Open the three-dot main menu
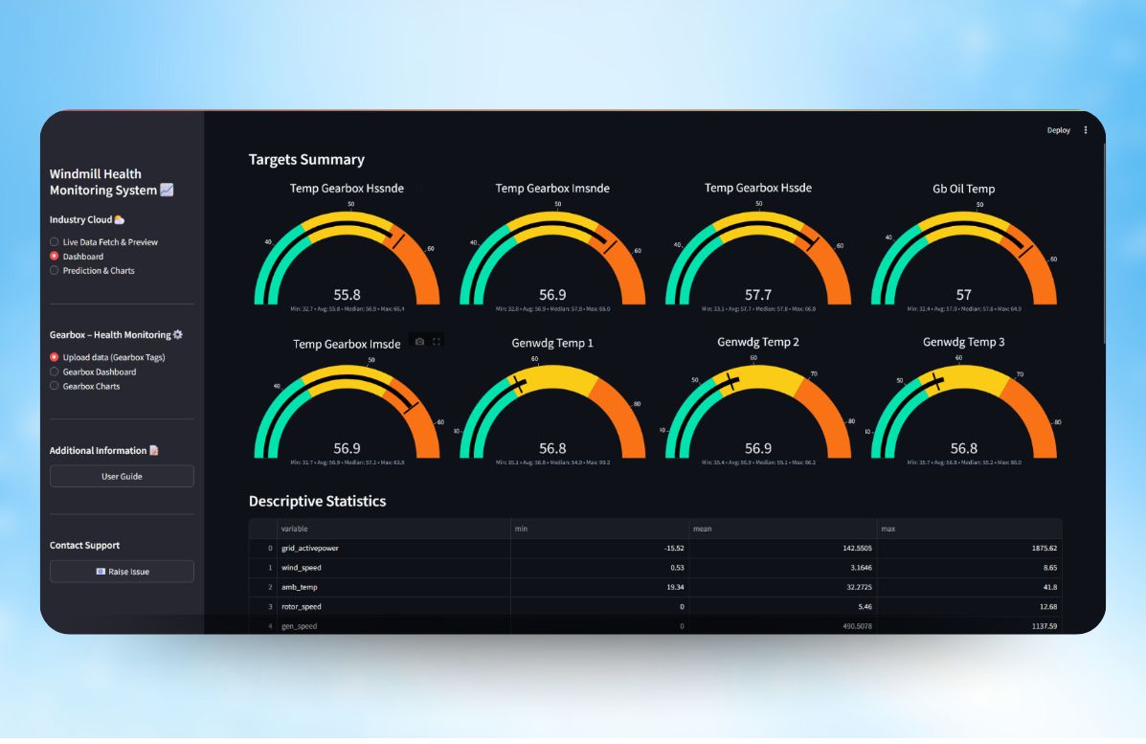 coord(1085,130)
